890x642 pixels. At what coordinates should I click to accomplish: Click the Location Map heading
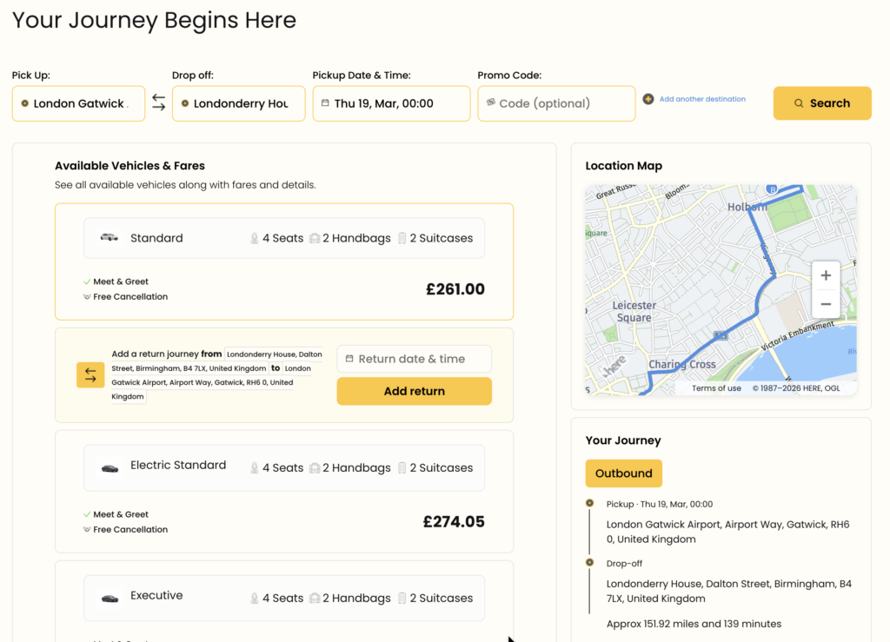pos(624,166)
